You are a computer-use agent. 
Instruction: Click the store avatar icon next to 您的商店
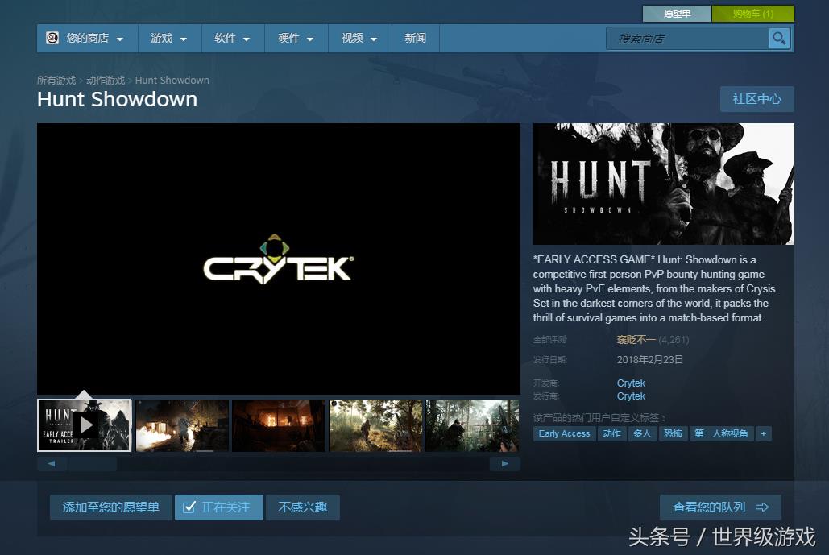[52, 38]
